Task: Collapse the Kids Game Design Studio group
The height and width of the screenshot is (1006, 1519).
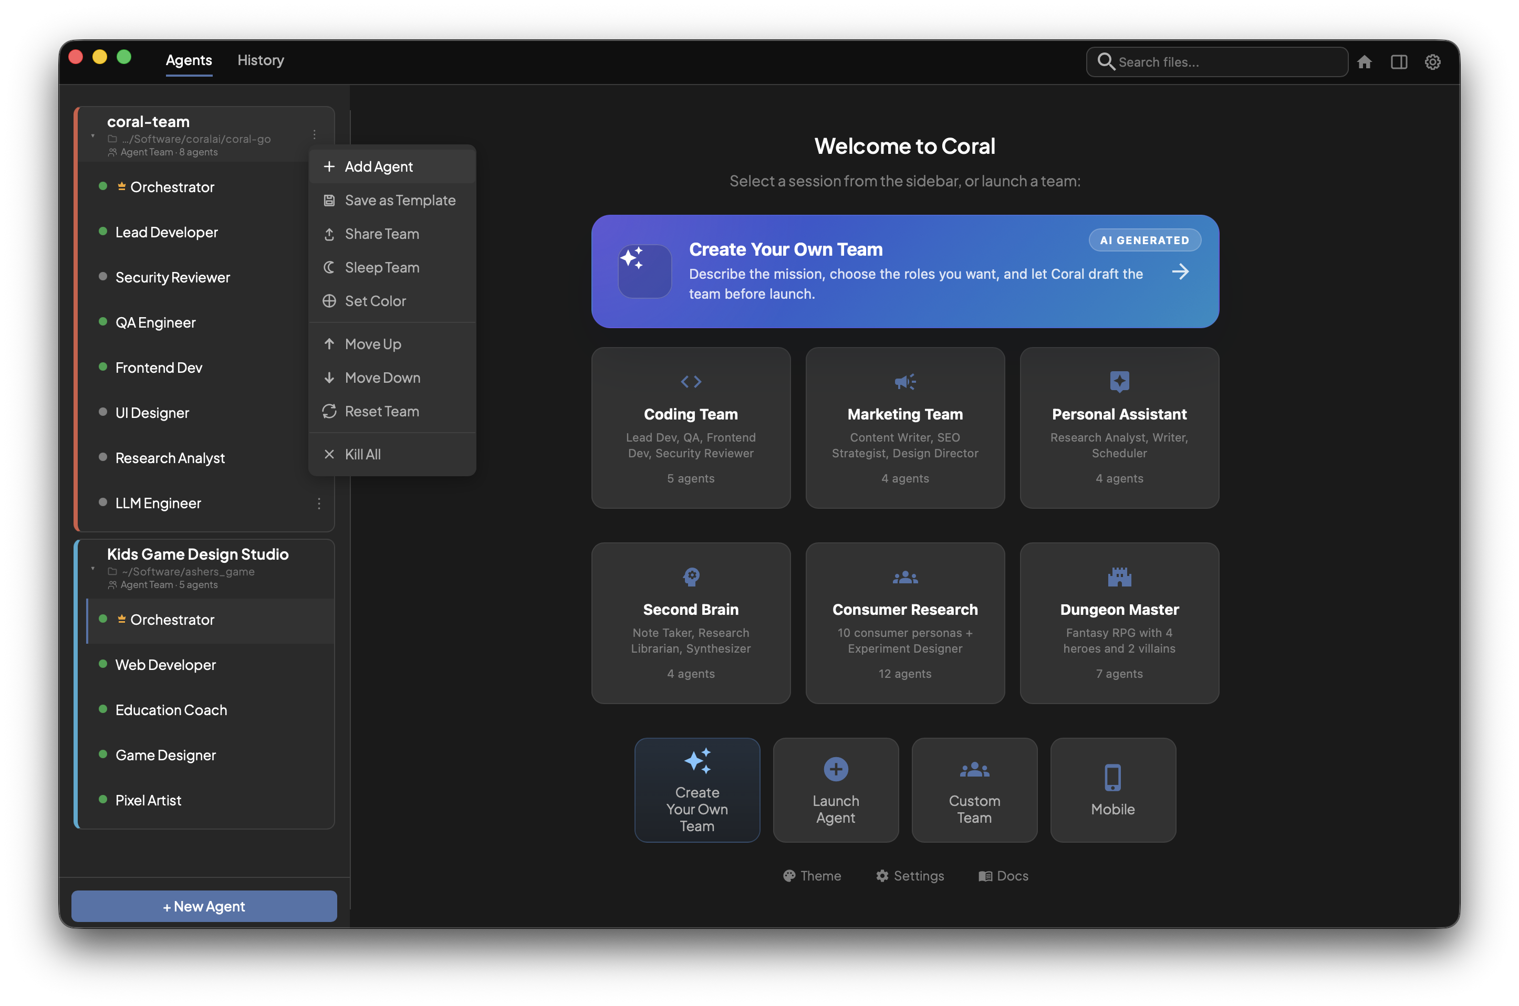Action: pyautogui.click(x=92, y=569)
